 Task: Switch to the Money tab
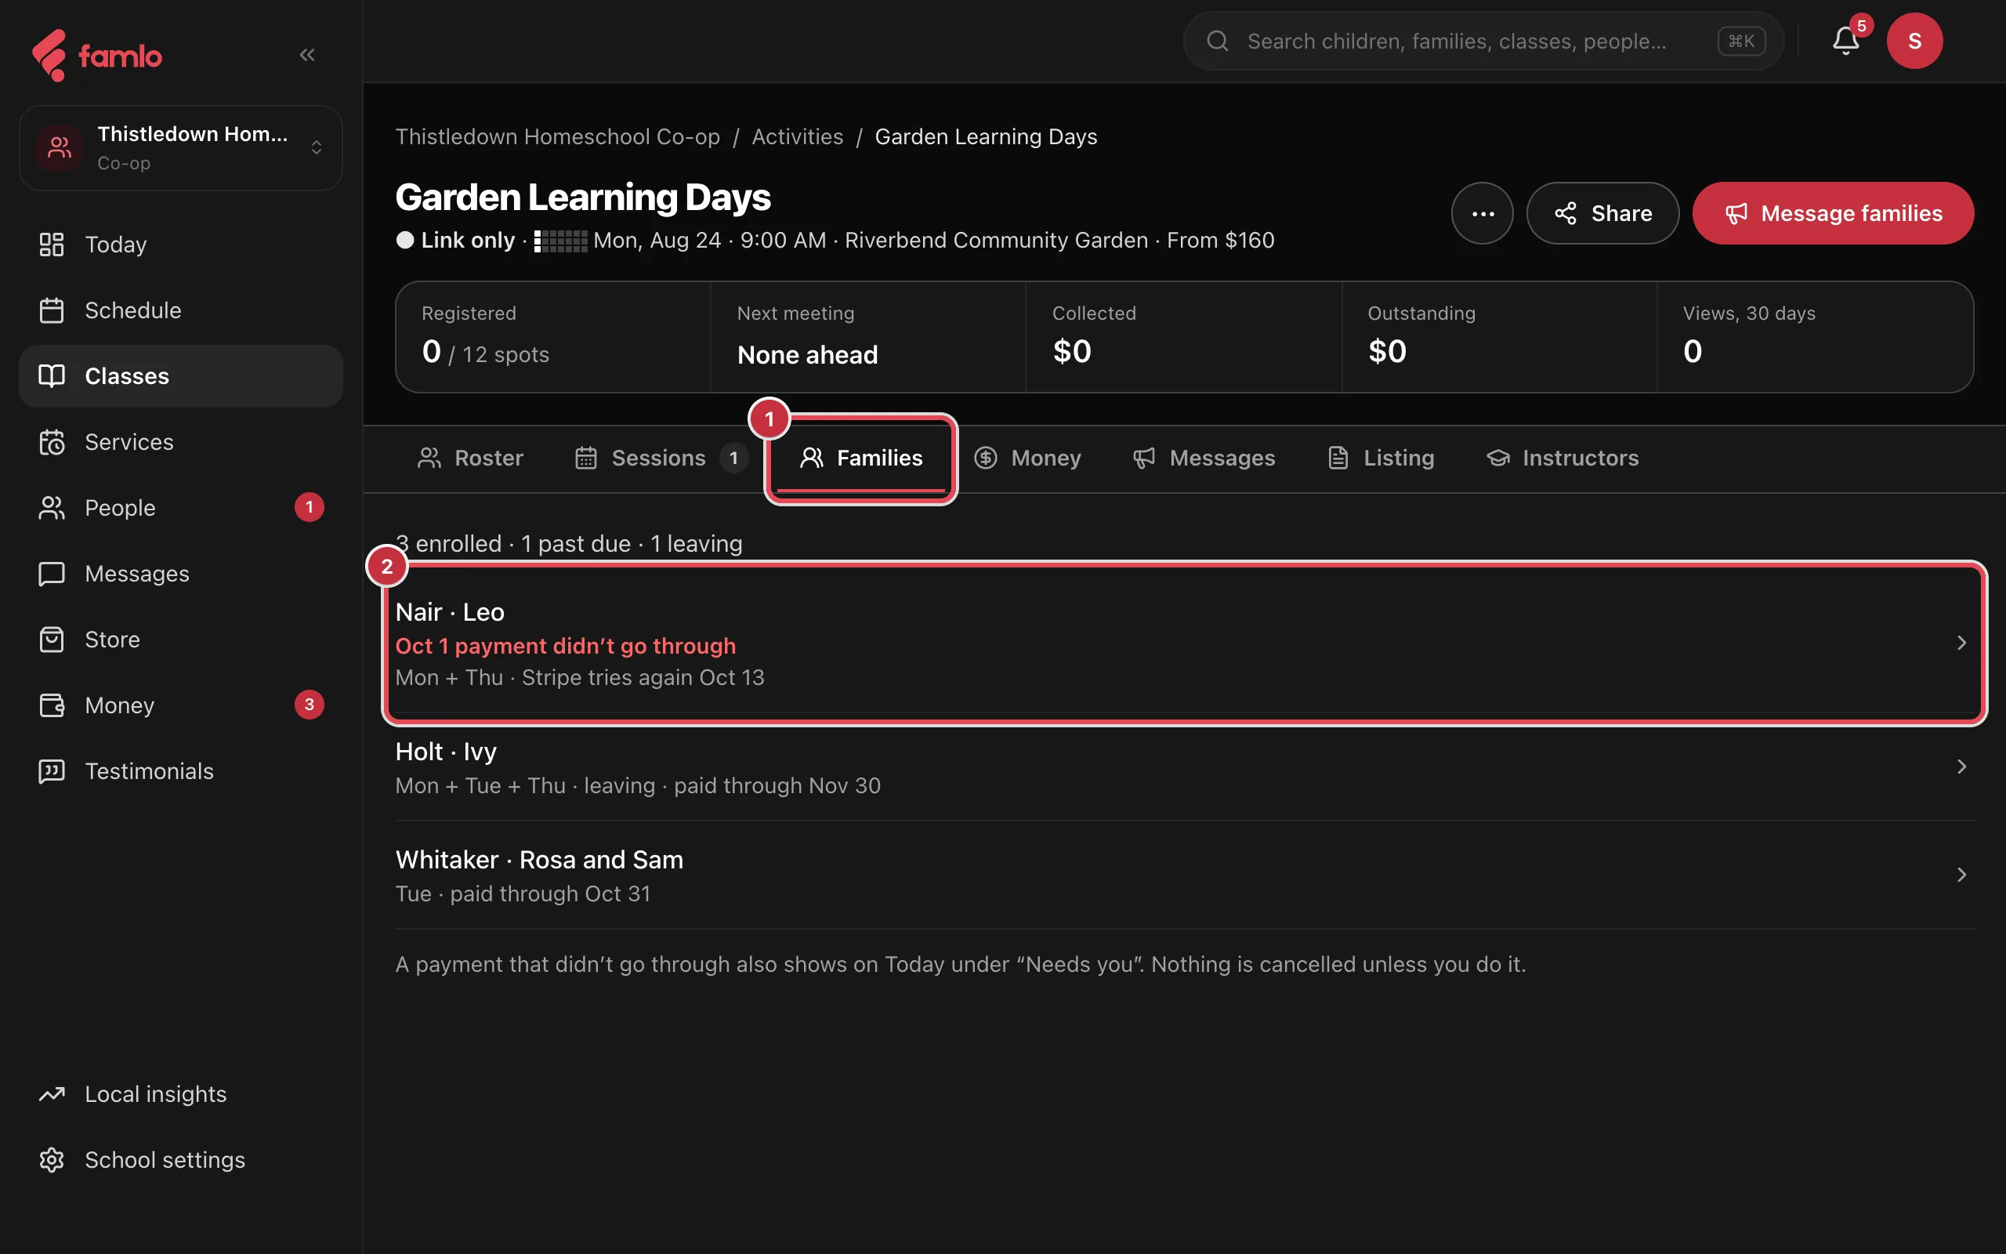click(1027, 458)
